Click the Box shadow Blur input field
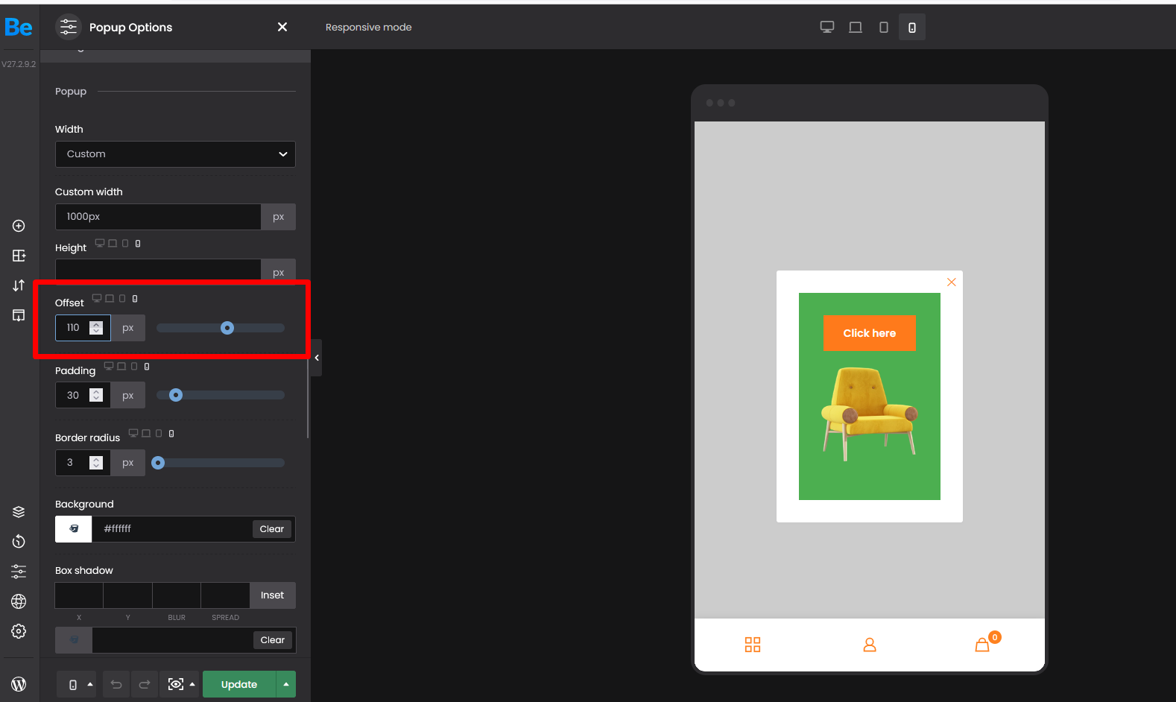 pyautogui.click(x=177, y=595)
